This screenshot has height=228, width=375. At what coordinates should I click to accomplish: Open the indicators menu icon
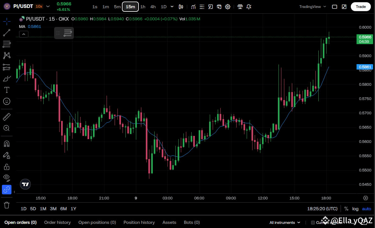pyautogui.click(x=194, y=7)
